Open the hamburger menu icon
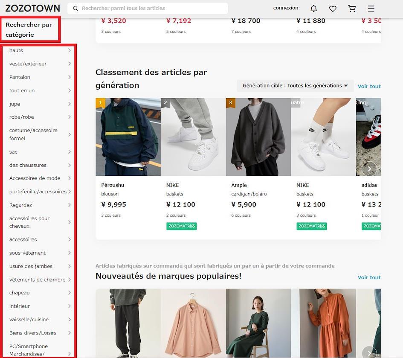 pyautogui.click(x=371, y=9)
